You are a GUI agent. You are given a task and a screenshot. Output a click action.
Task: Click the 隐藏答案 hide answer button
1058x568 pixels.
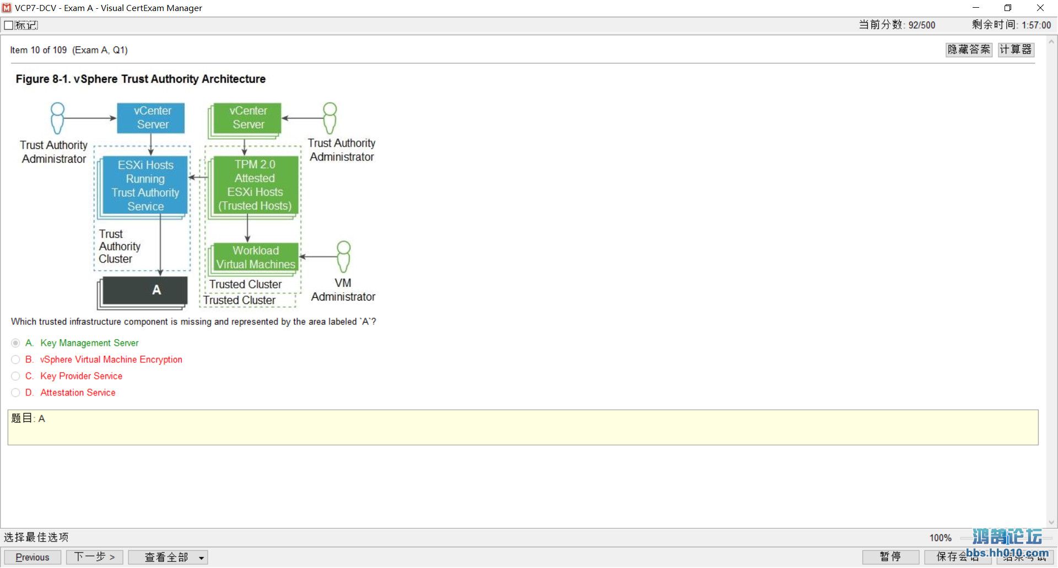pyautogui.click(x=969, y=50)
